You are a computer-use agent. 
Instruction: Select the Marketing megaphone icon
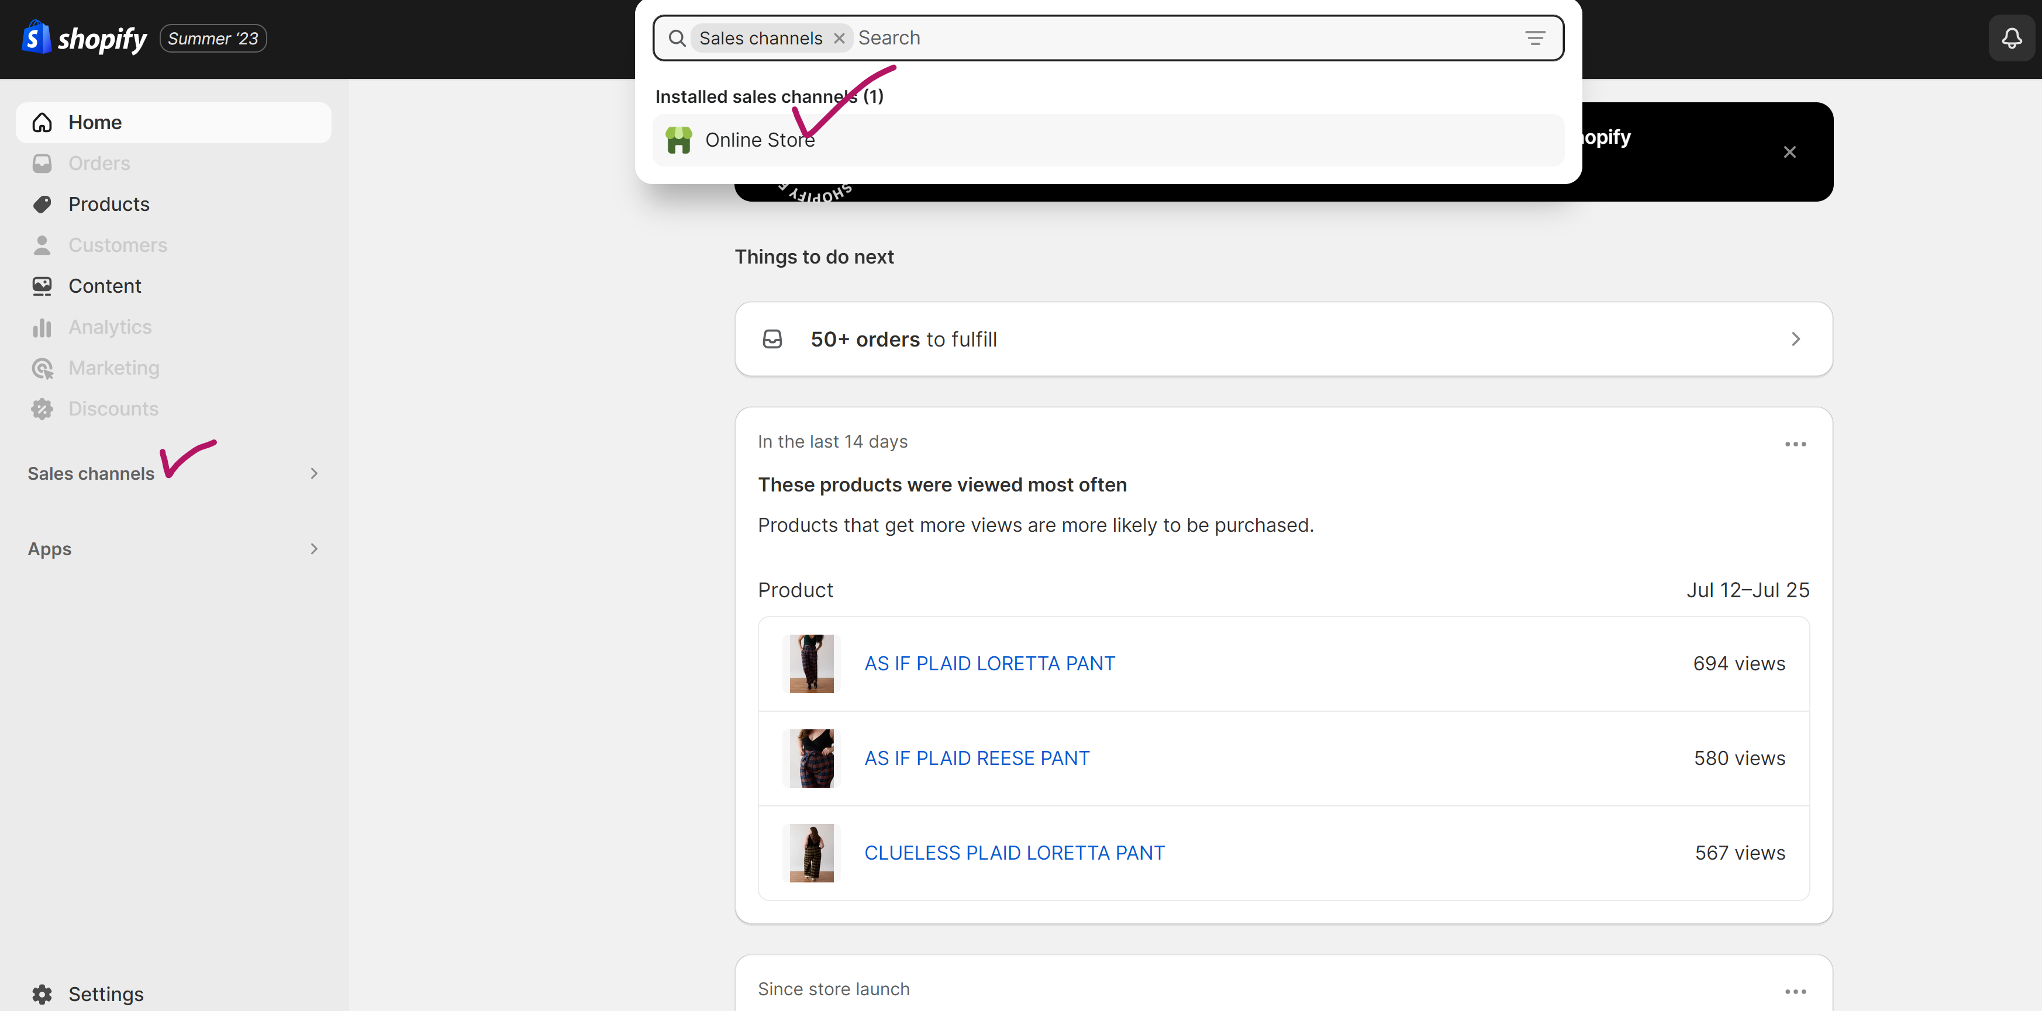click(x=42, y=368)
